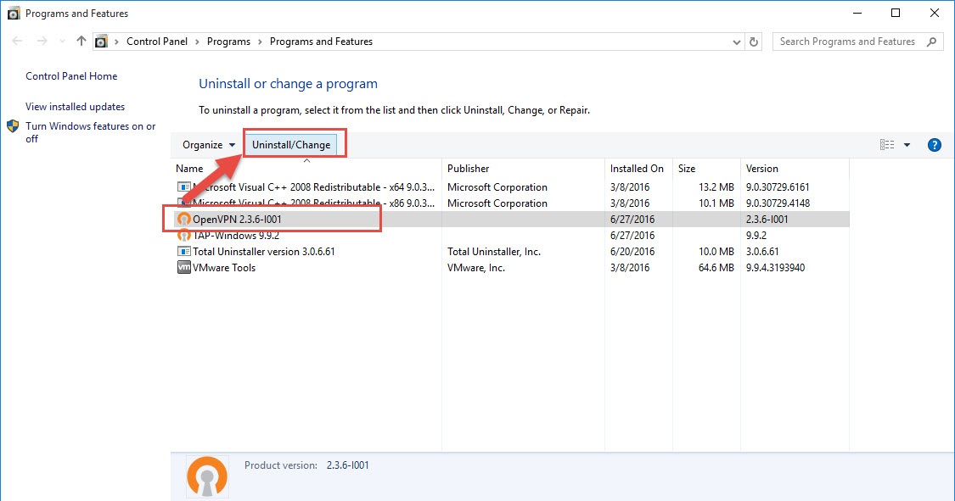Select Programs and Features breadcrumb
The height and width of the screenshot is (501, 955).
point(321,42)
